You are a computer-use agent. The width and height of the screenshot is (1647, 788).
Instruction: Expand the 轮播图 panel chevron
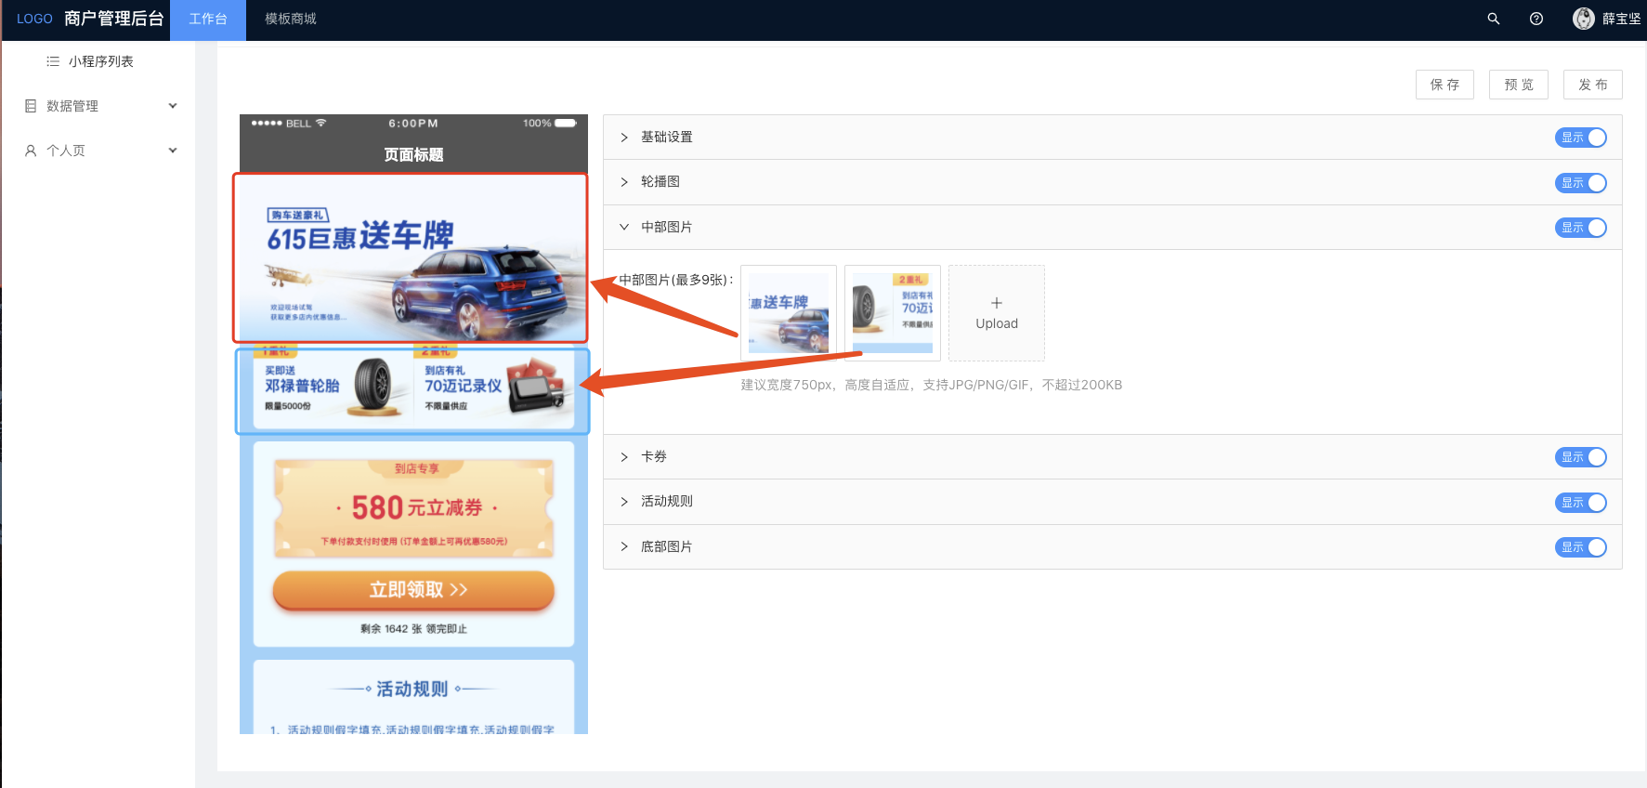(x=624, y=182)
